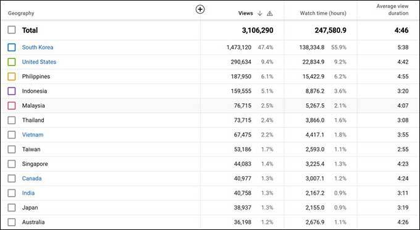The height and width of the screenshot is (230, 420).
Task: Toggle the yellow Philippines checkbox
Action: coord(12,77)
